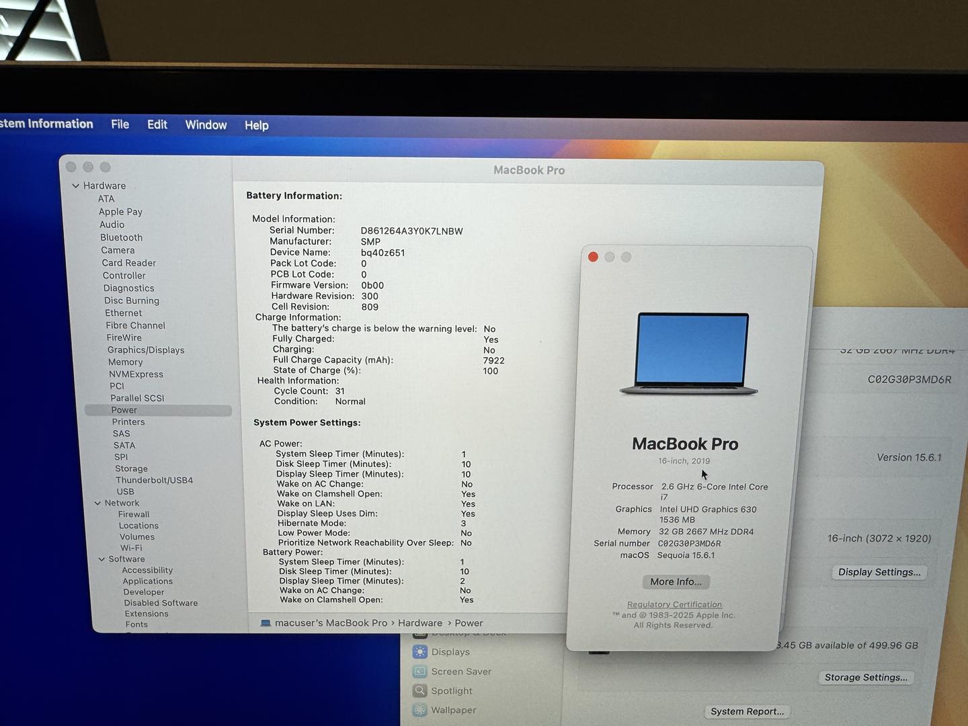This screenshot has width=968, height=726.
Task: Click the Full Charge Capacity value 7922
Action: coord(493,360)
